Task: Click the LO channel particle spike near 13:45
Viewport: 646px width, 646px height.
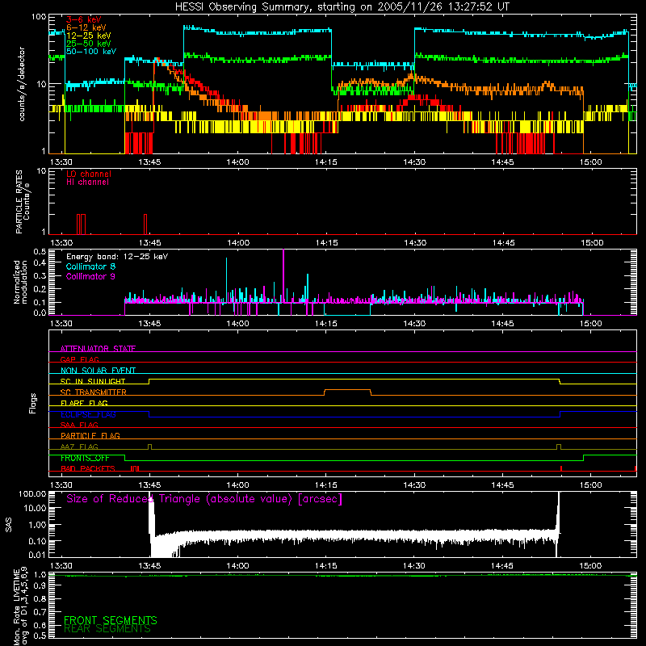Action: [145, 224]
